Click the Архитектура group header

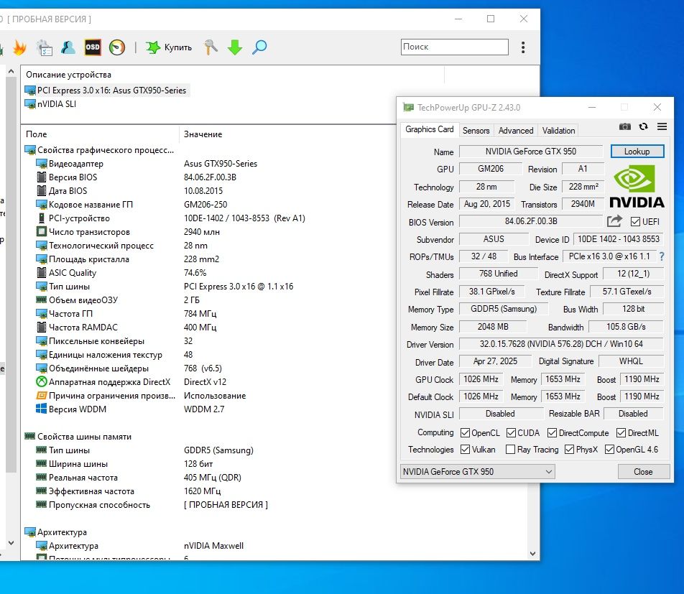(x=56, y=532)
